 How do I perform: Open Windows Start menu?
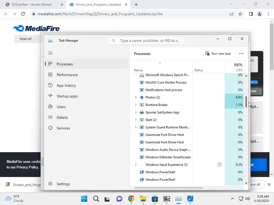[84, 199]
